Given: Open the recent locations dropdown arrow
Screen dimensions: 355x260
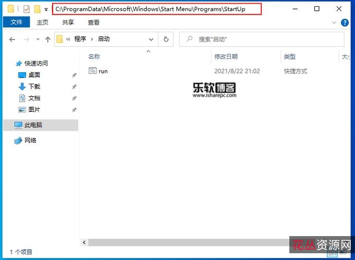Looking at the screenshot, I should (x=38, y=40).
